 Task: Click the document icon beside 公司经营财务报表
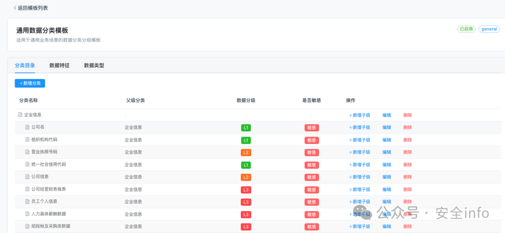(x=28, y=189)
